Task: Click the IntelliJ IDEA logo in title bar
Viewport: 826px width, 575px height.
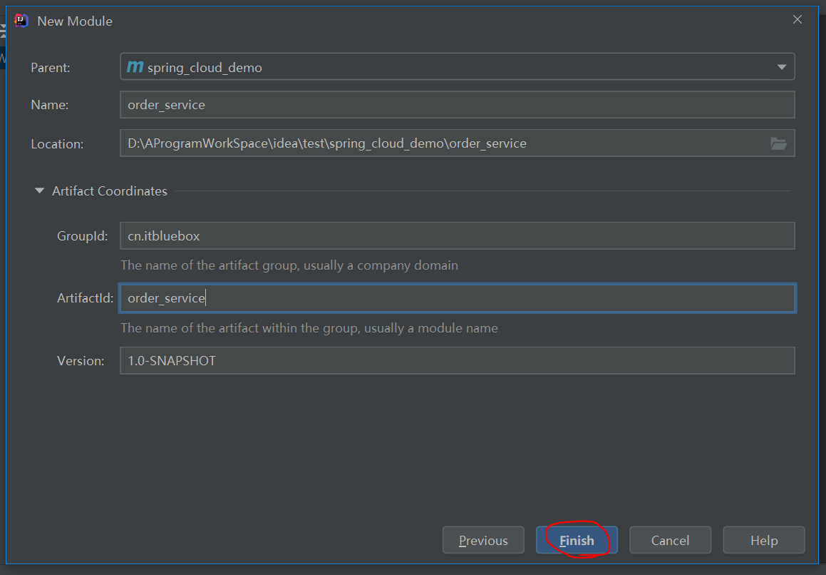Action: pyautogui.click(x=21, y=21)
